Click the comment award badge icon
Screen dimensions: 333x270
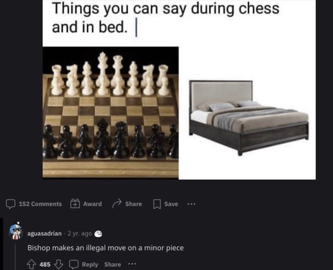98,234
